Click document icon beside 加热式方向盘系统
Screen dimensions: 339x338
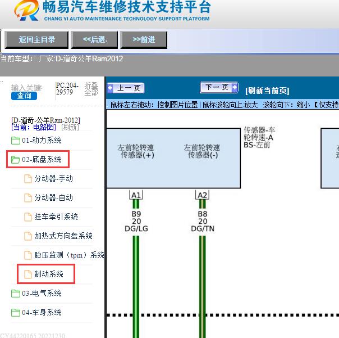(28, 236)
